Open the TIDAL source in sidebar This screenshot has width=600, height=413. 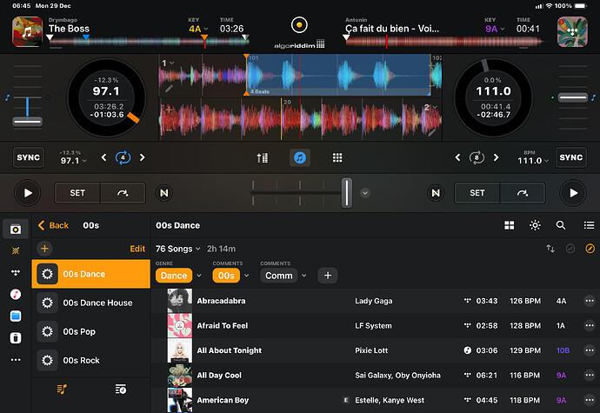point(16,272)
